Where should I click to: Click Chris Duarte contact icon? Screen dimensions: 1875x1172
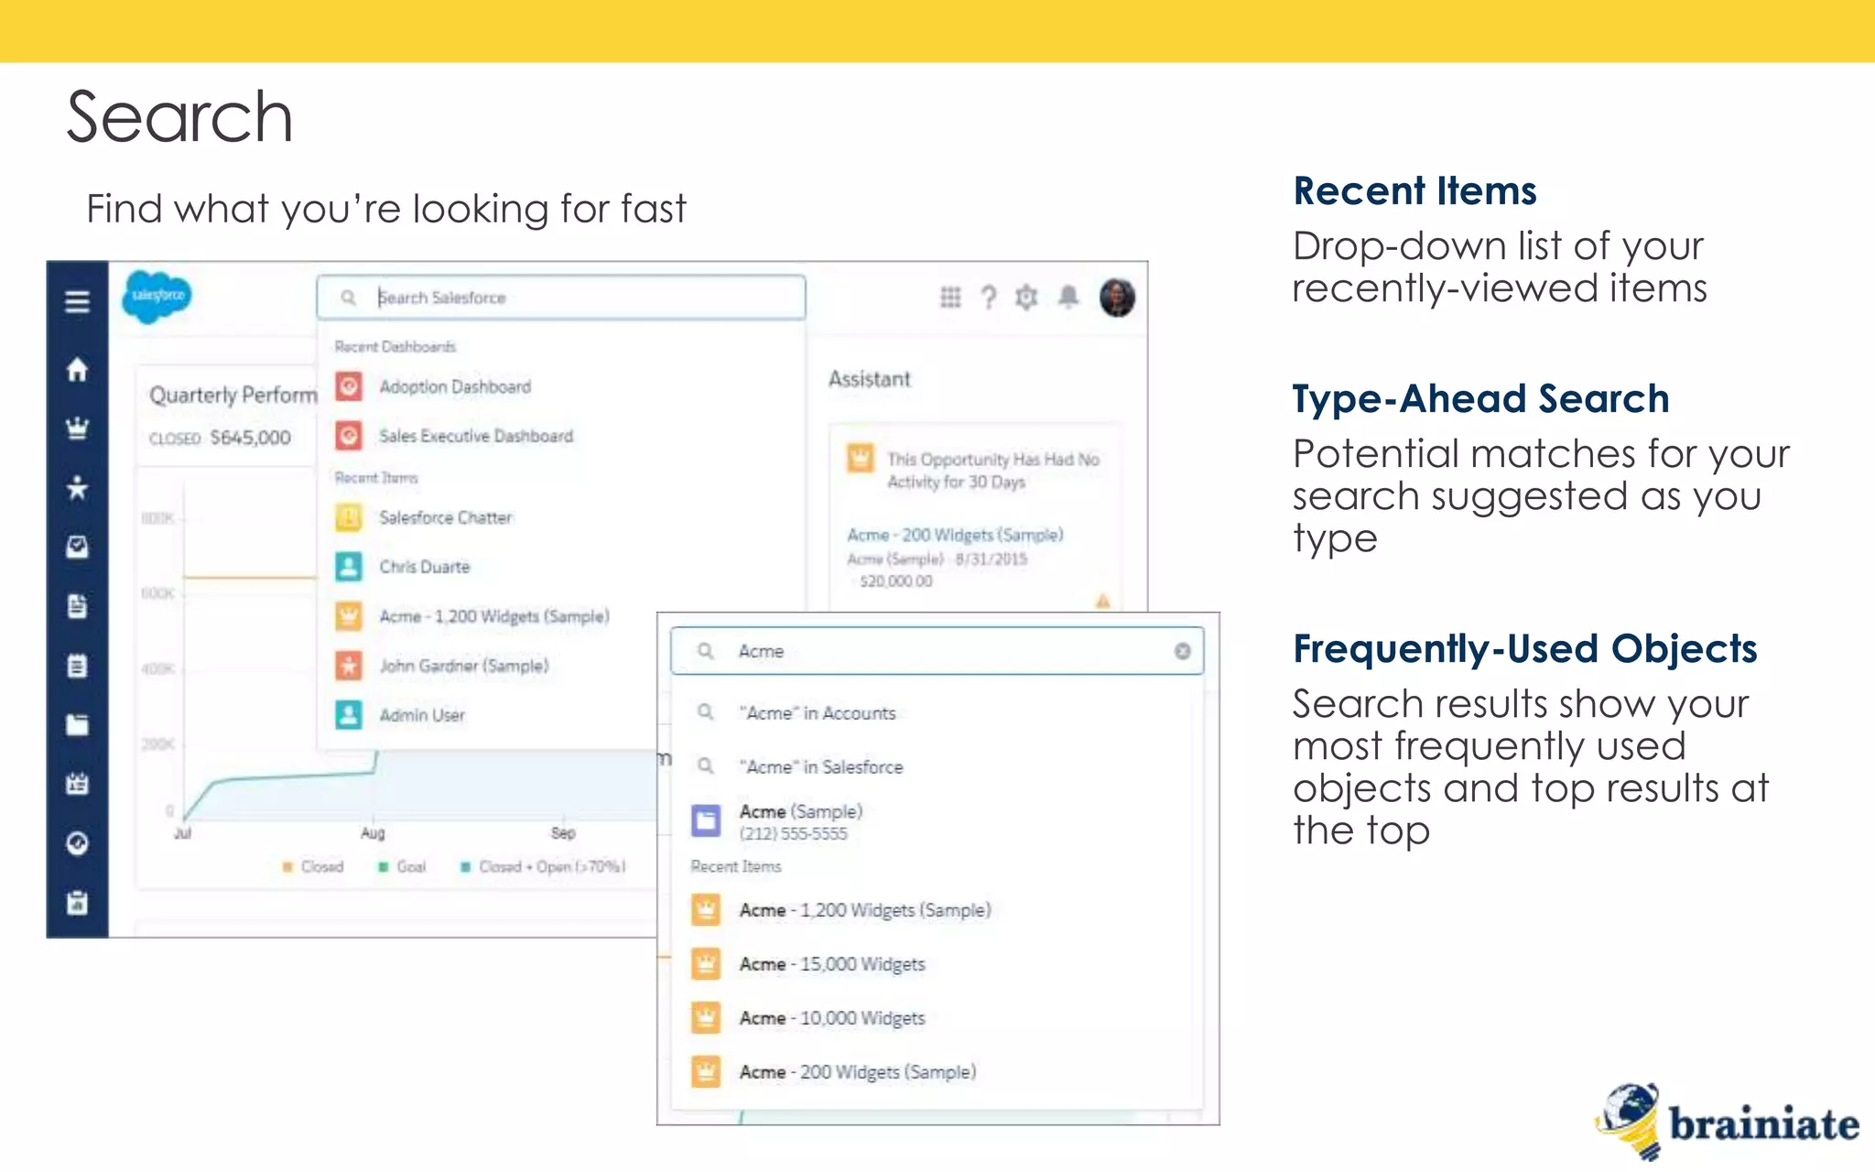(349, 567)
